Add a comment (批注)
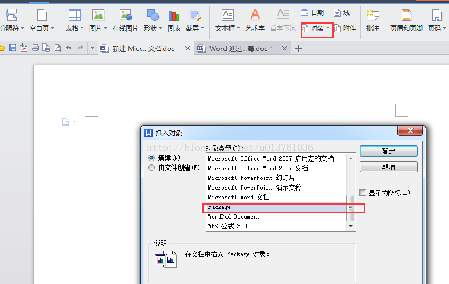Screen dimensions: 449x284 click(373, 19)
